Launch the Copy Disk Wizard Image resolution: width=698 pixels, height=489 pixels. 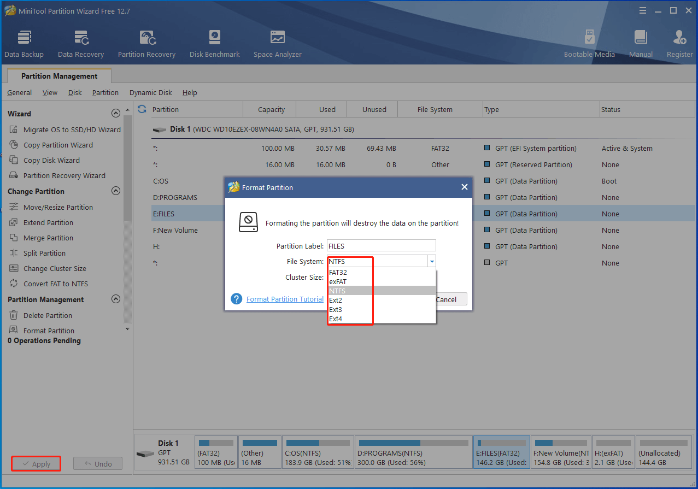click(44, 160)
